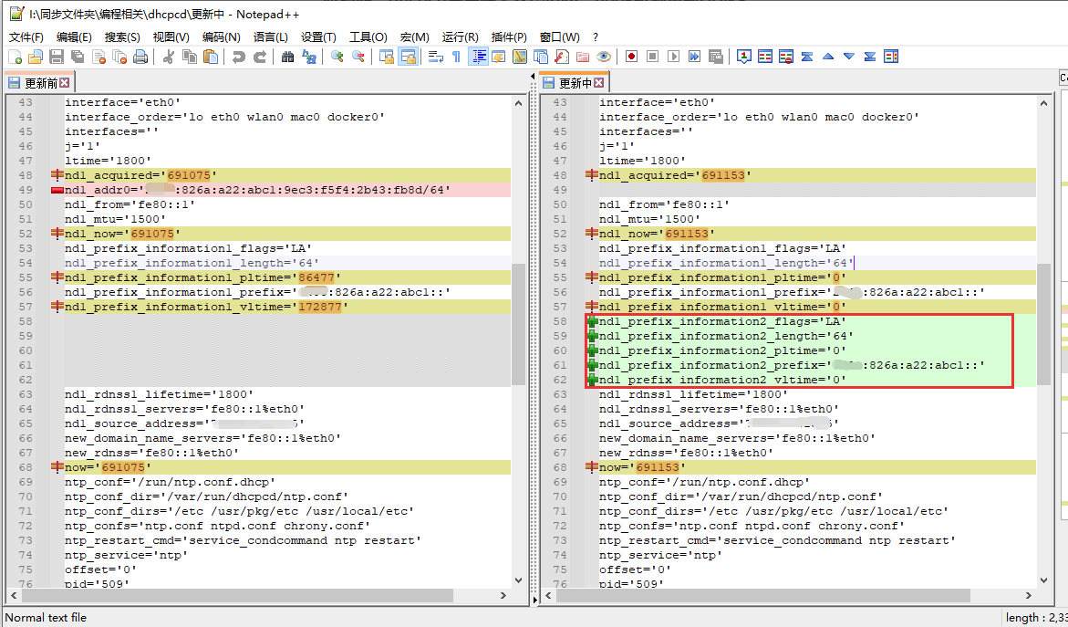Toggle synchronized vertical scrolling
Viewport: 1068px width, 627px height.
point(387,57)
